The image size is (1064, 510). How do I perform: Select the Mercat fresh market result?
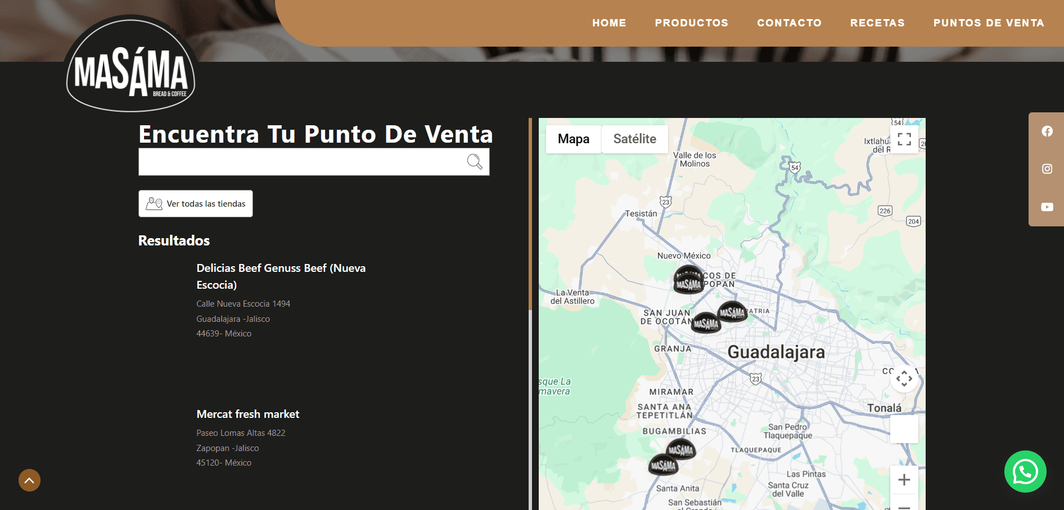[247, 414]
